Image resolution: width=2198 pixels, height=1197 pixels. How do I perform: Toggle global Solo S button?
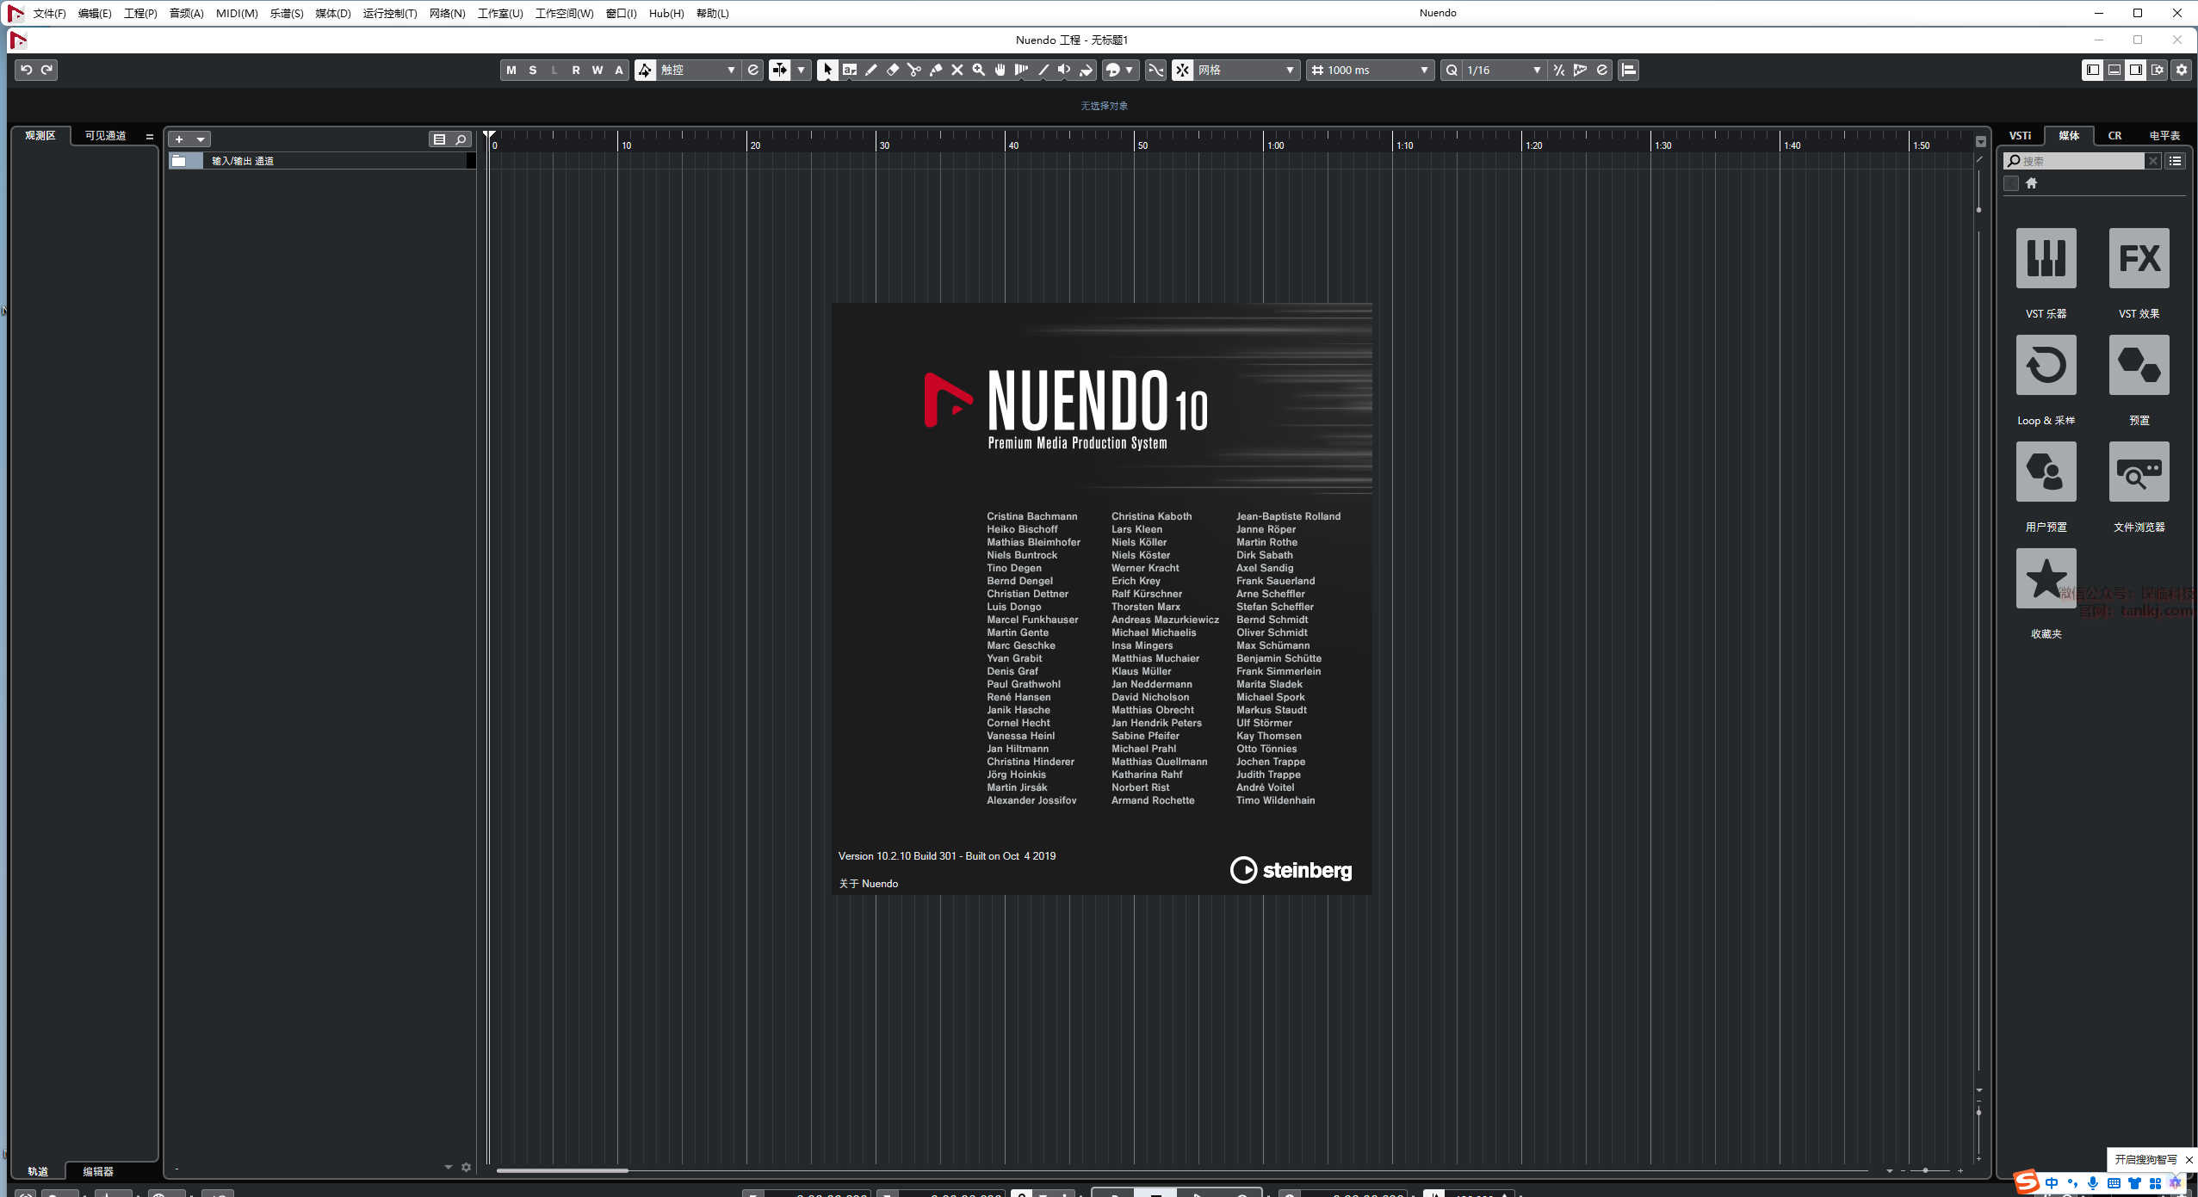pyautogui.click(x=533, y=71)
